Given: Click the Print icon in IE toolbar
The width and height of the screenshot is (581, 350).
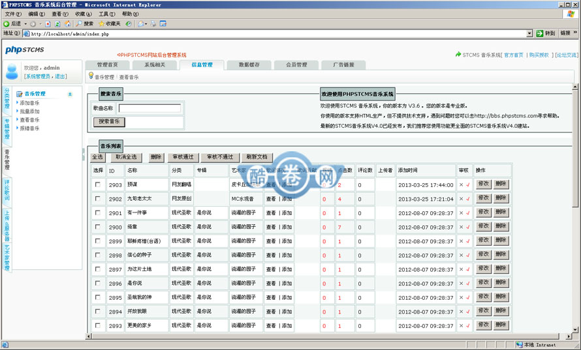Looking at the screenshot, I should (x=153, y=23).
